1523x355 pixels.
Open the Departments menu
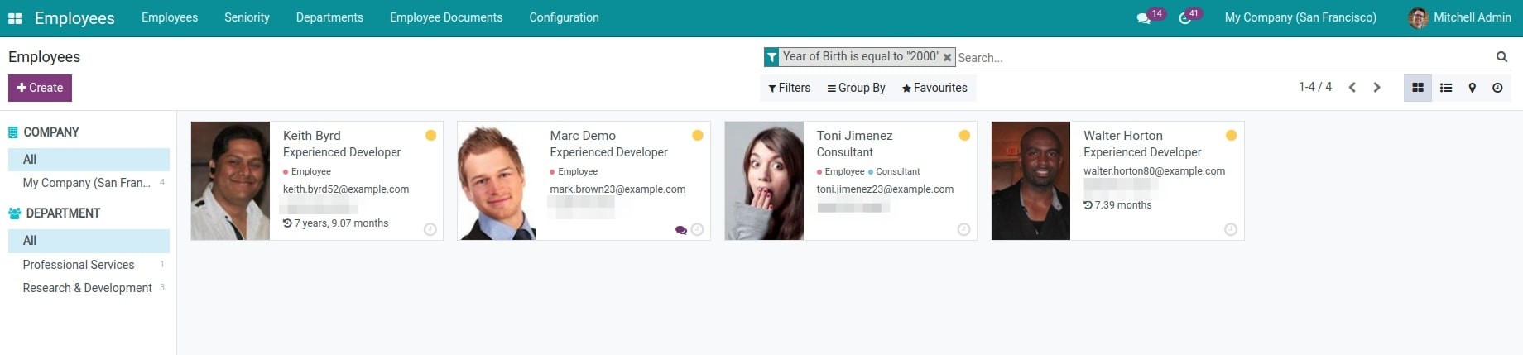pos(329,17)
